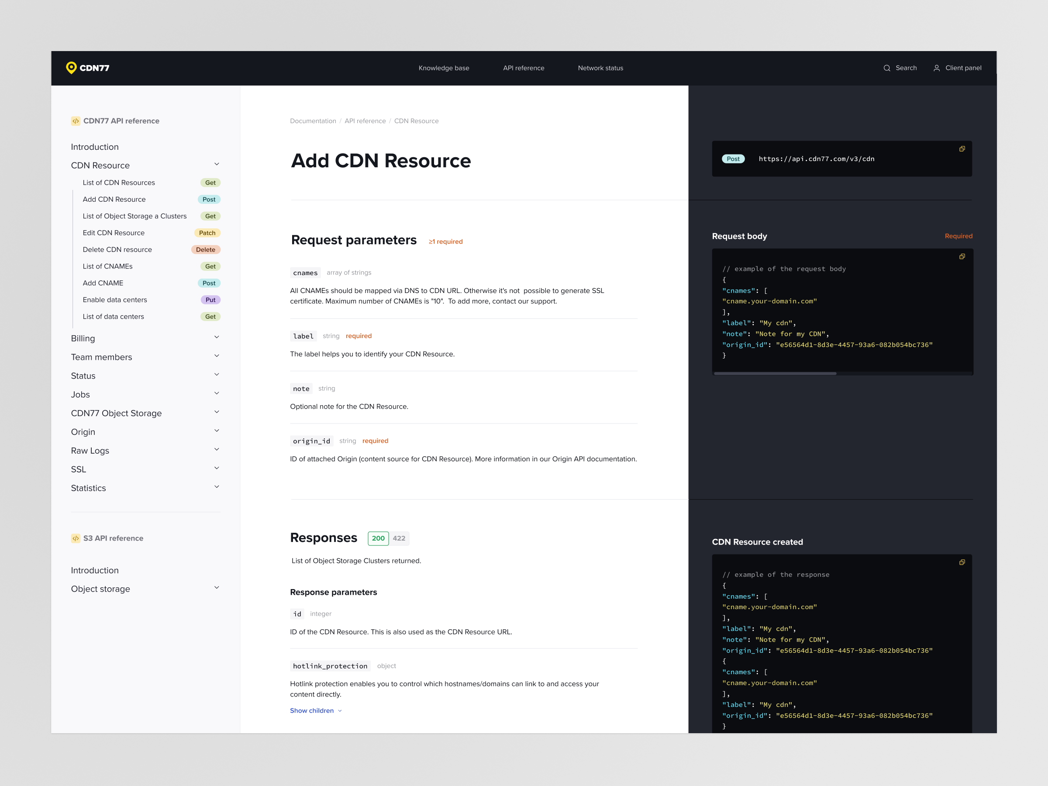Click the Client panel user icon
This screenshot has height=786, width=1048.
click(x=937, y=68)
